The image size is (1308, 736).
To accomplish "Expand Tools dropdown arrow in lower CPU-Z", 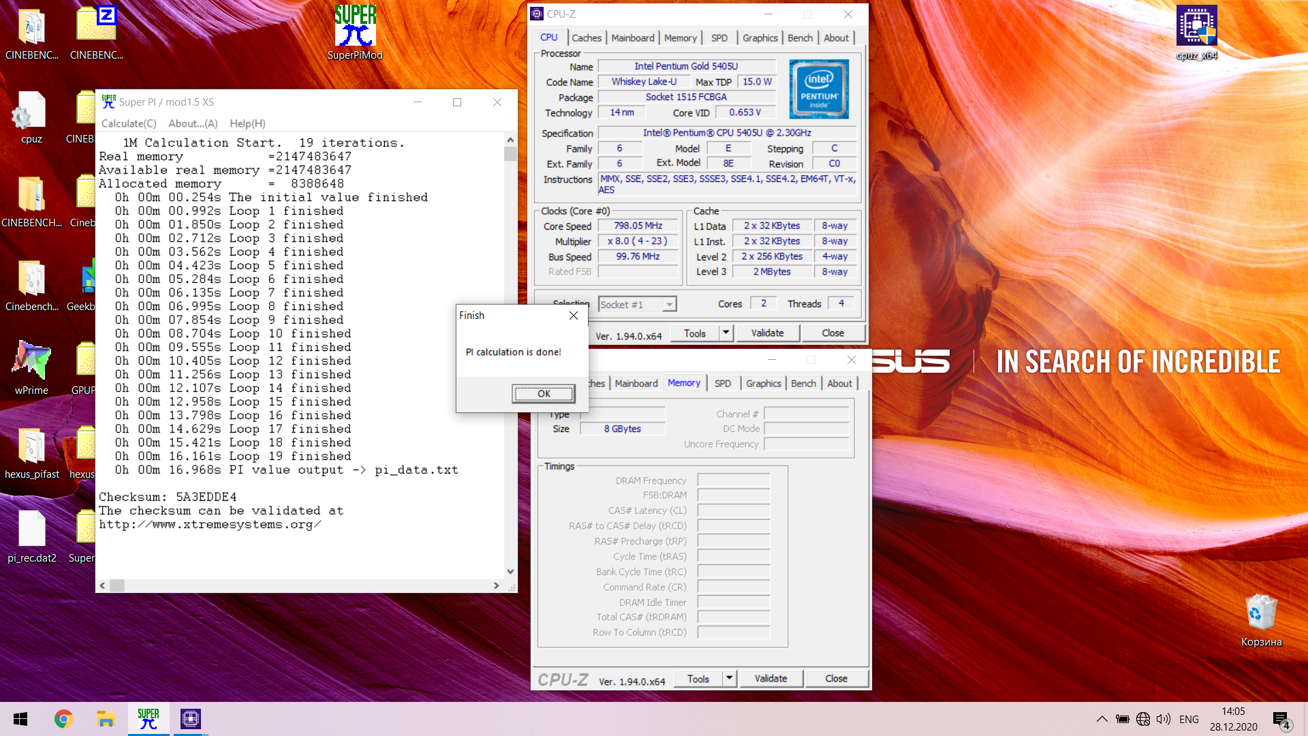I will tap(730, 679).
